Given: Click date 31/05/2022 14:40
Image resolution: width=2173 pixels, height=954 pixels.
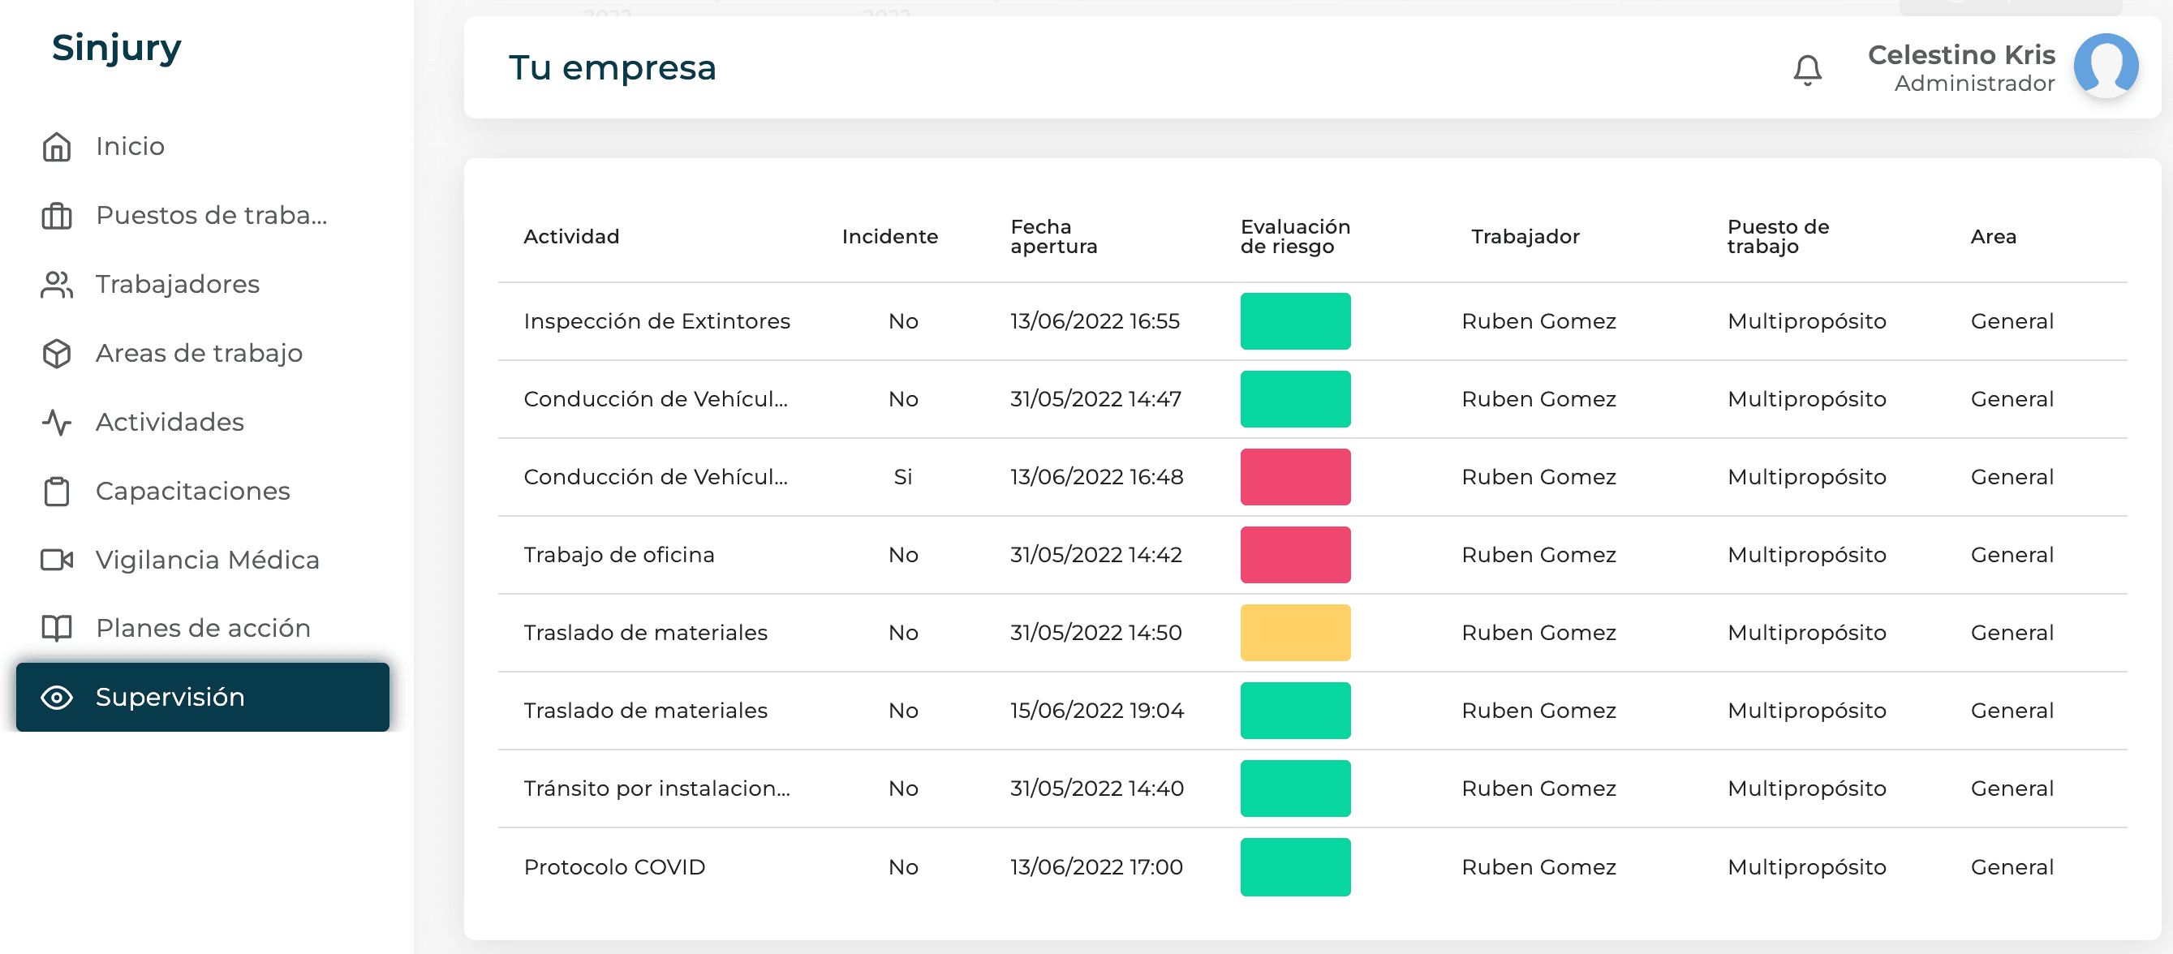Looking at the screenshot, I should (1096, 789).
